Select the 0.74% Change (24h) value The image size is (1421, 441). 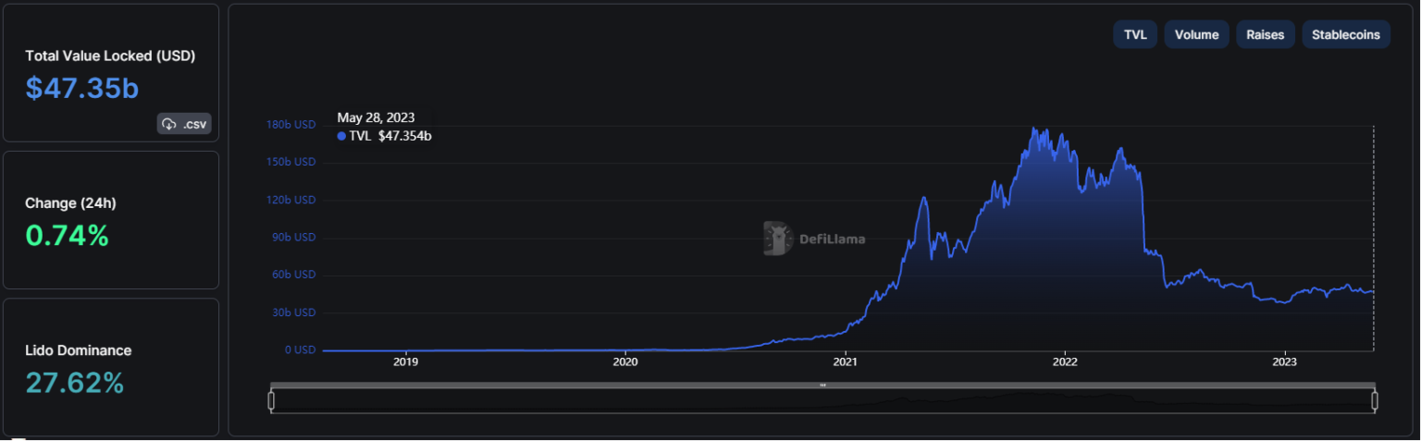point(68,236)
